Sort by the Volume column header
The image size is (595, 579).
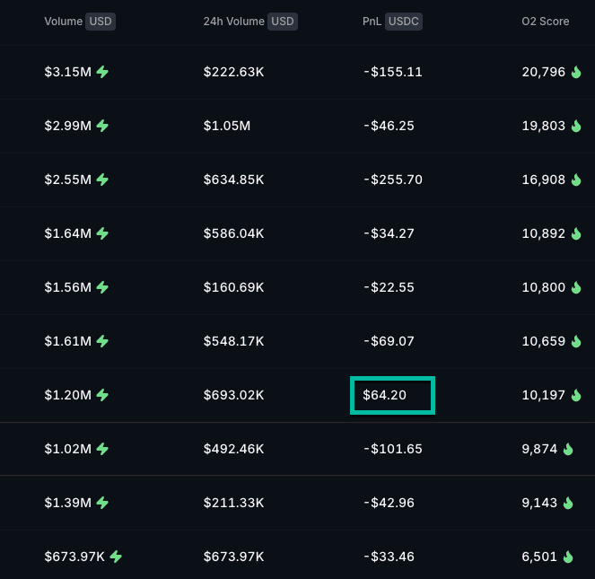63,22
